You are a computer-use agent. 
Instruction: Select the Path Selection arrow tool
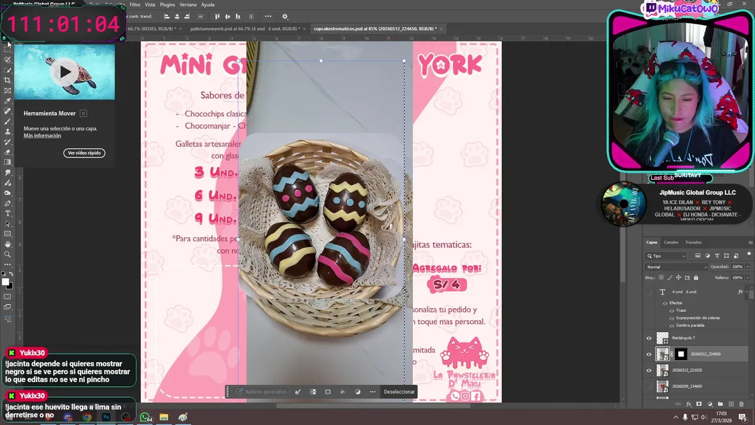[x=8, y=224]
